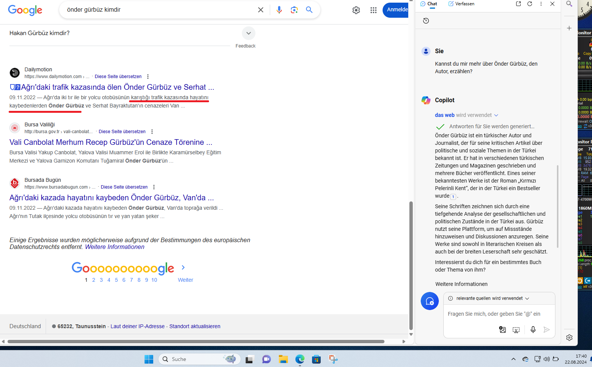Focus the Google search input field
Screen dimensions: 592x367
[158, 10]
